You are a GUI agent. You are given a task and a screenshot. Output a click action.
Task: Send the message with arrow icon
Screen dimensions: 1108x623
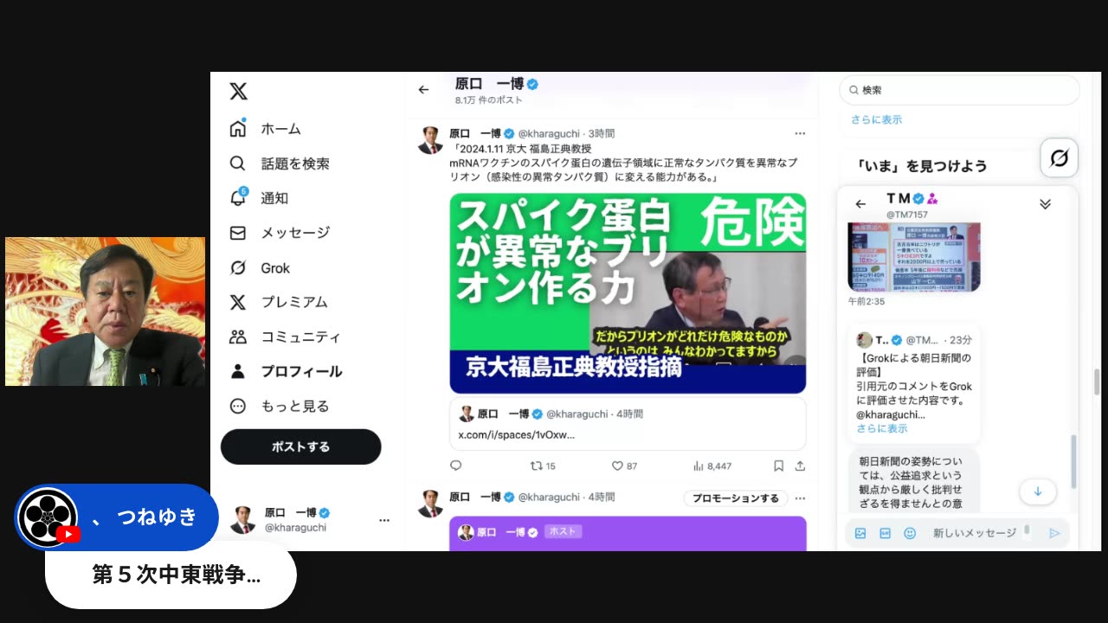pyautogui.click(x=1054, y=533)
